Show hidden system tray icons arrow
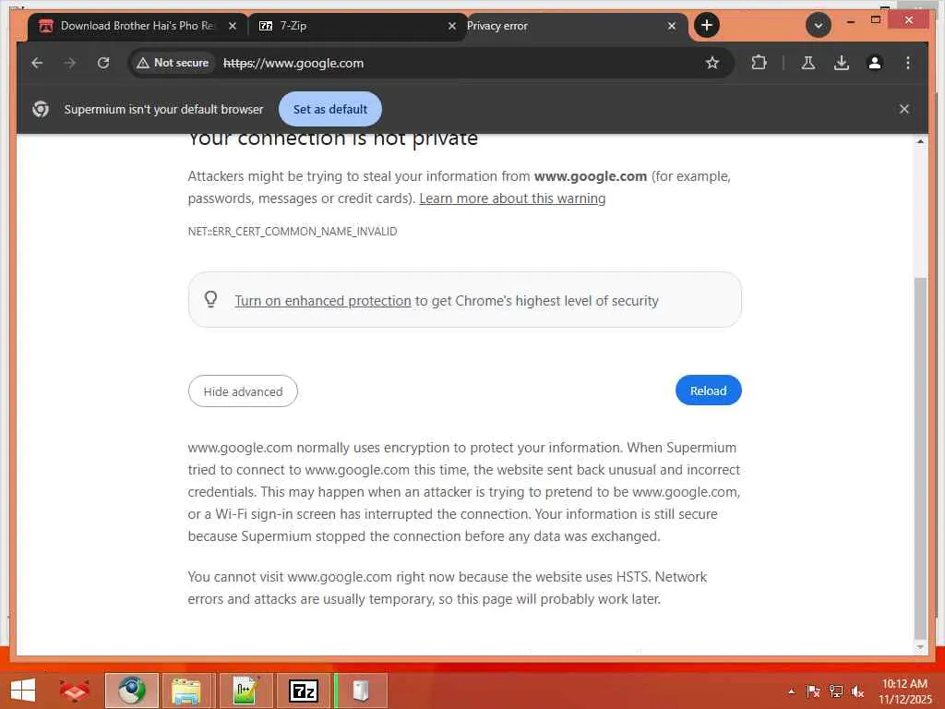The height and width of the screenshot is (709, 945). coord(792,691)
